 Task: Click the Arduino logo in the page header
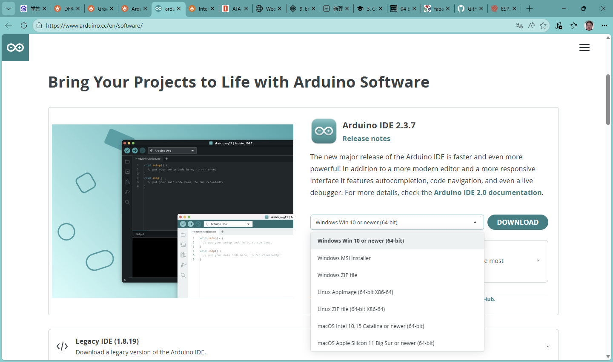[15, 48]
